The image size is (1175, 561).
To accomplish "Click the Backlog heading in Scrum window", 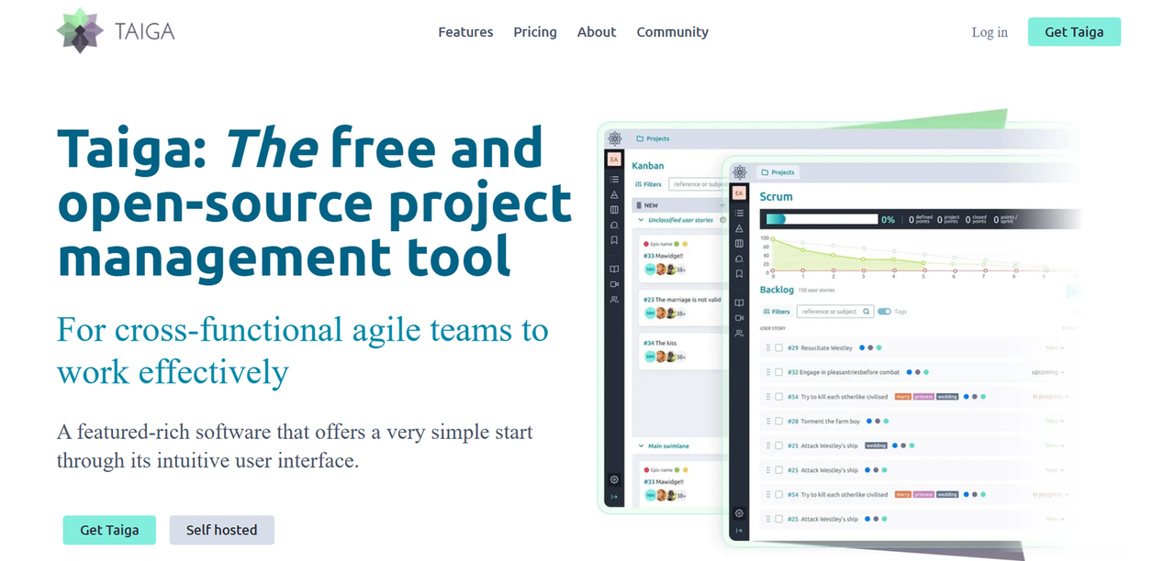I will coord(776,290).
